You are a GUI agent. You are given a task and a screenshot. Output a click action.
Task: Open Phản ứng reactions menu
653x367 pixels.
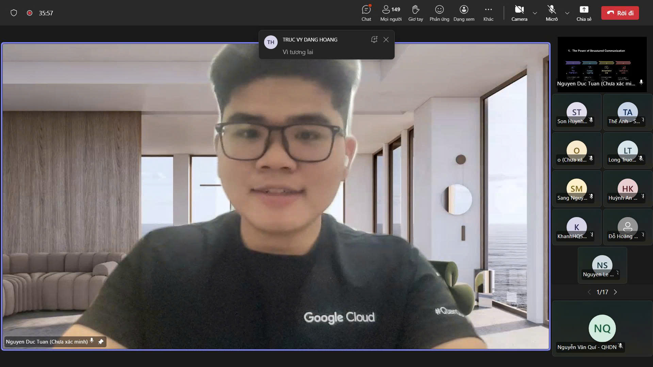[x=439, y=13]
